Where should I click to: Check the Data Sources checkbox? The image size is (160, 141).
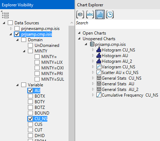[x=10, y=23]
